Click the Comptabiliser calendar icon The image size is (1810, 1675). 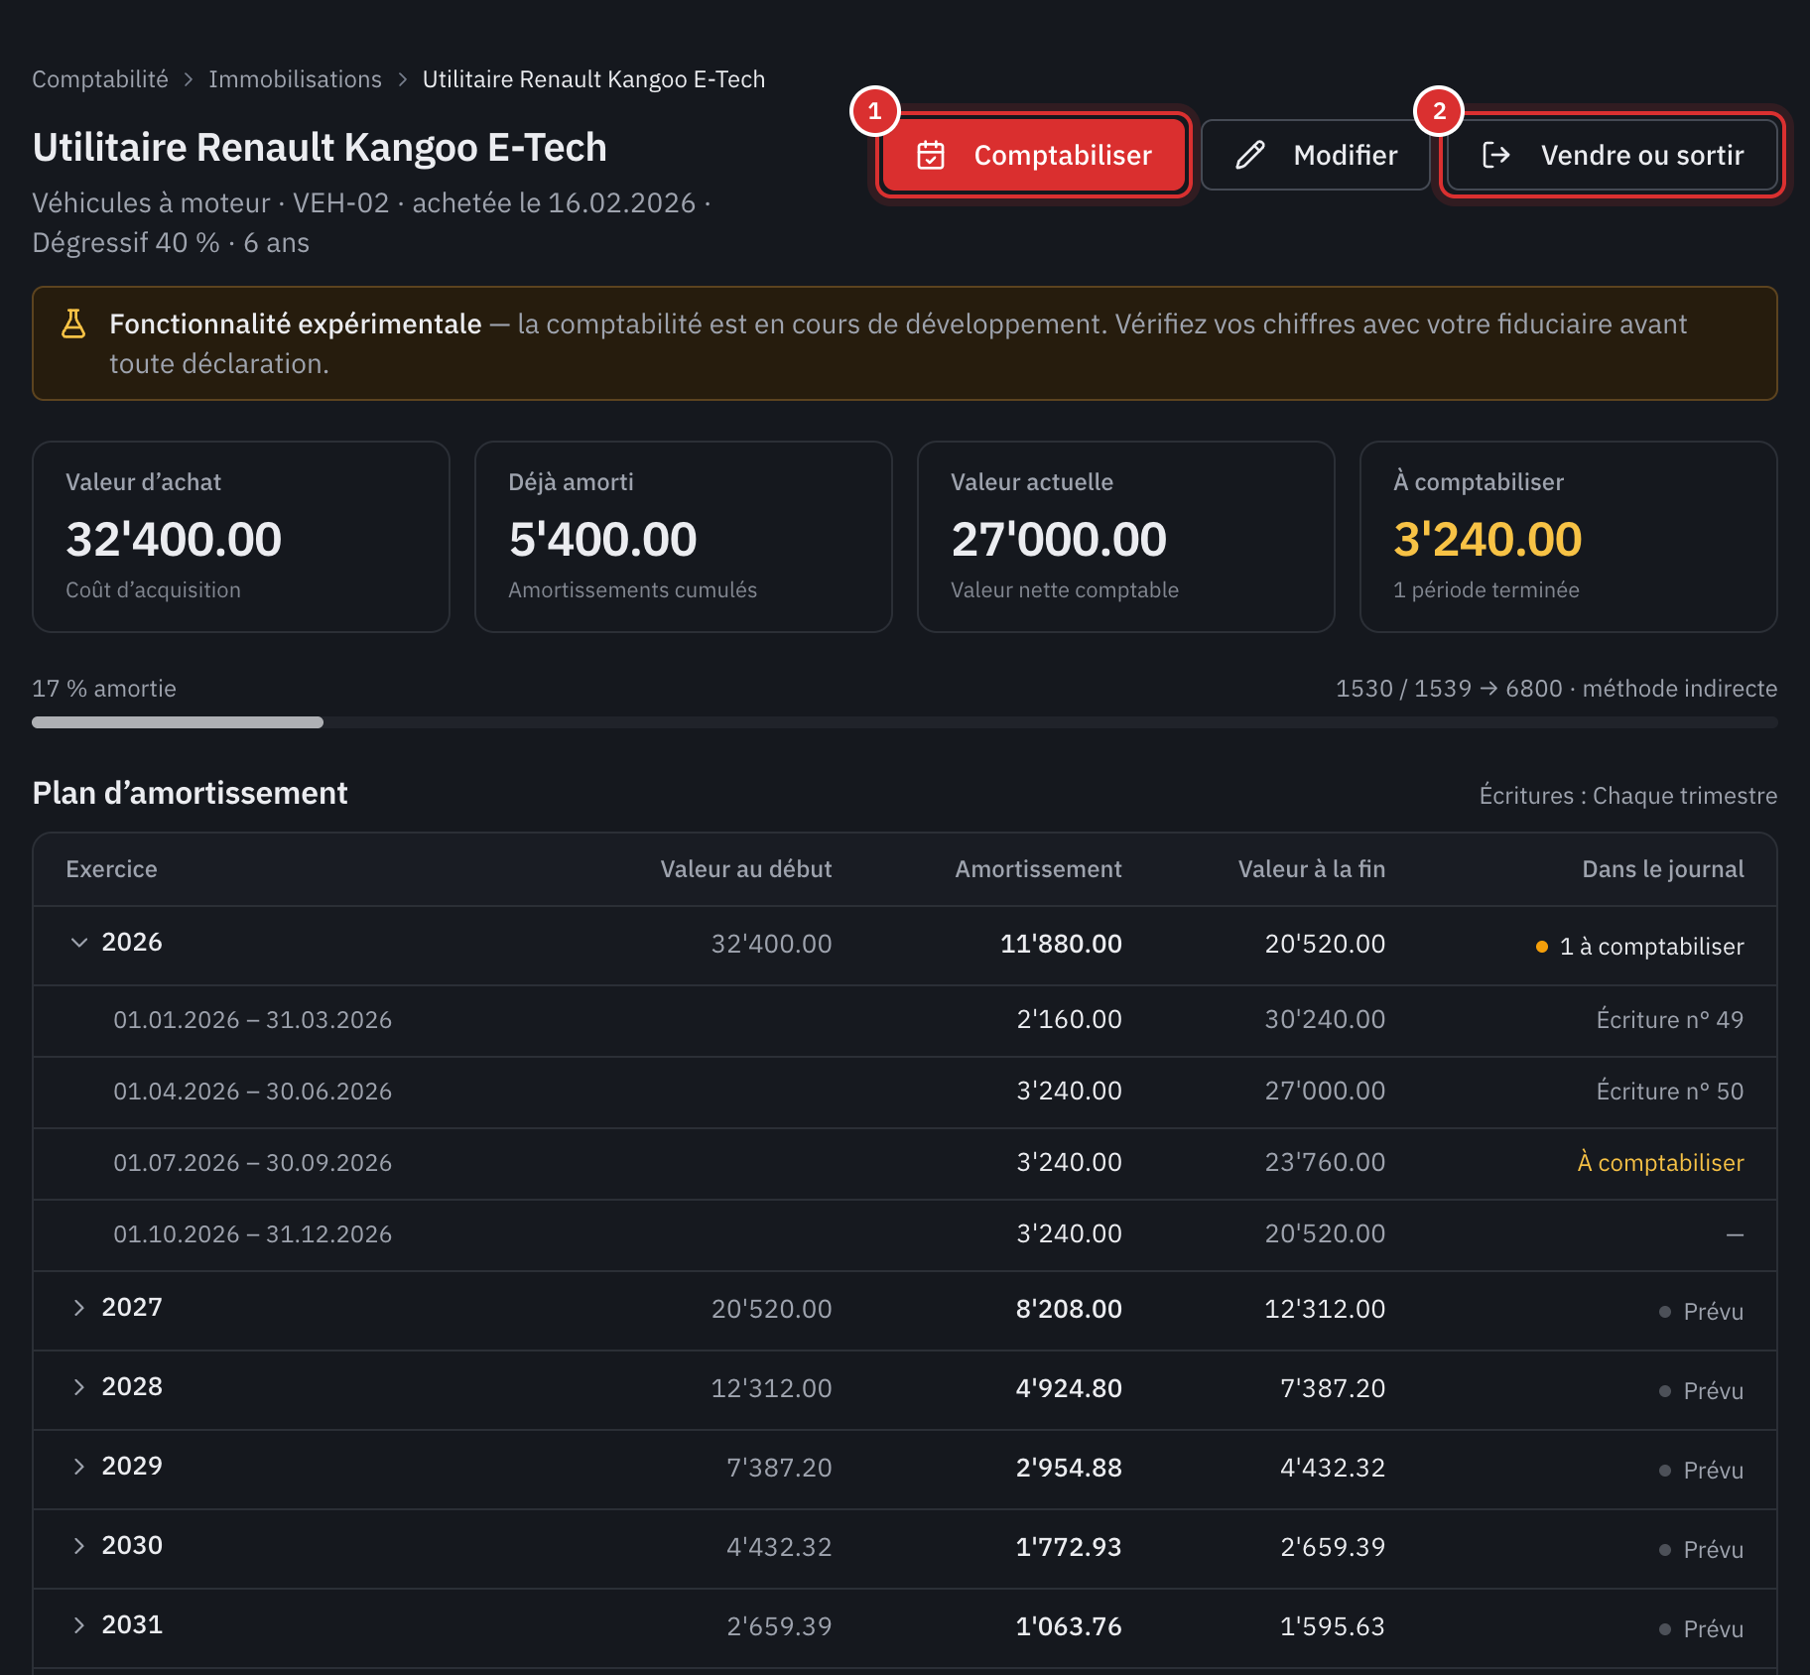[931, 155]
